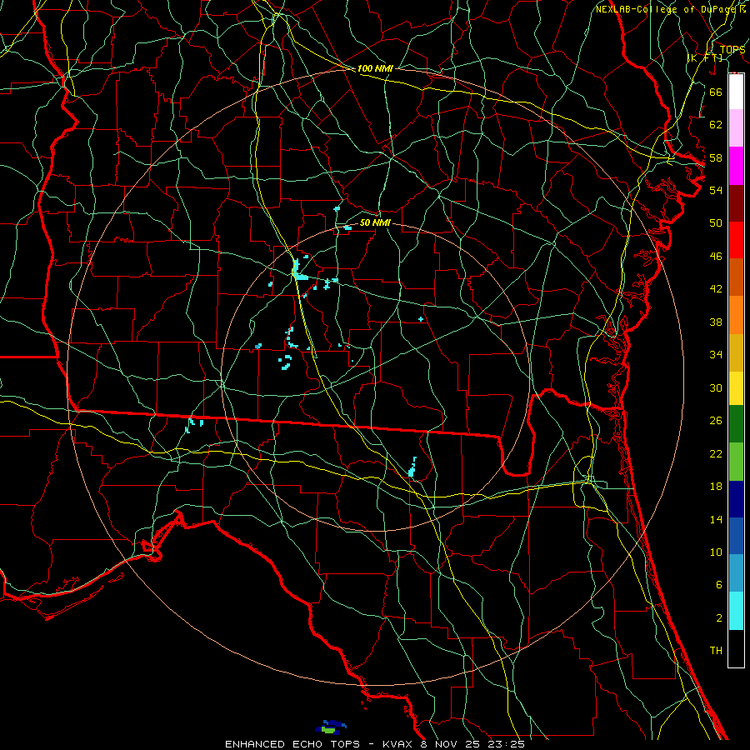
Task: Click the "58" legend value
Action: [716, 157]
